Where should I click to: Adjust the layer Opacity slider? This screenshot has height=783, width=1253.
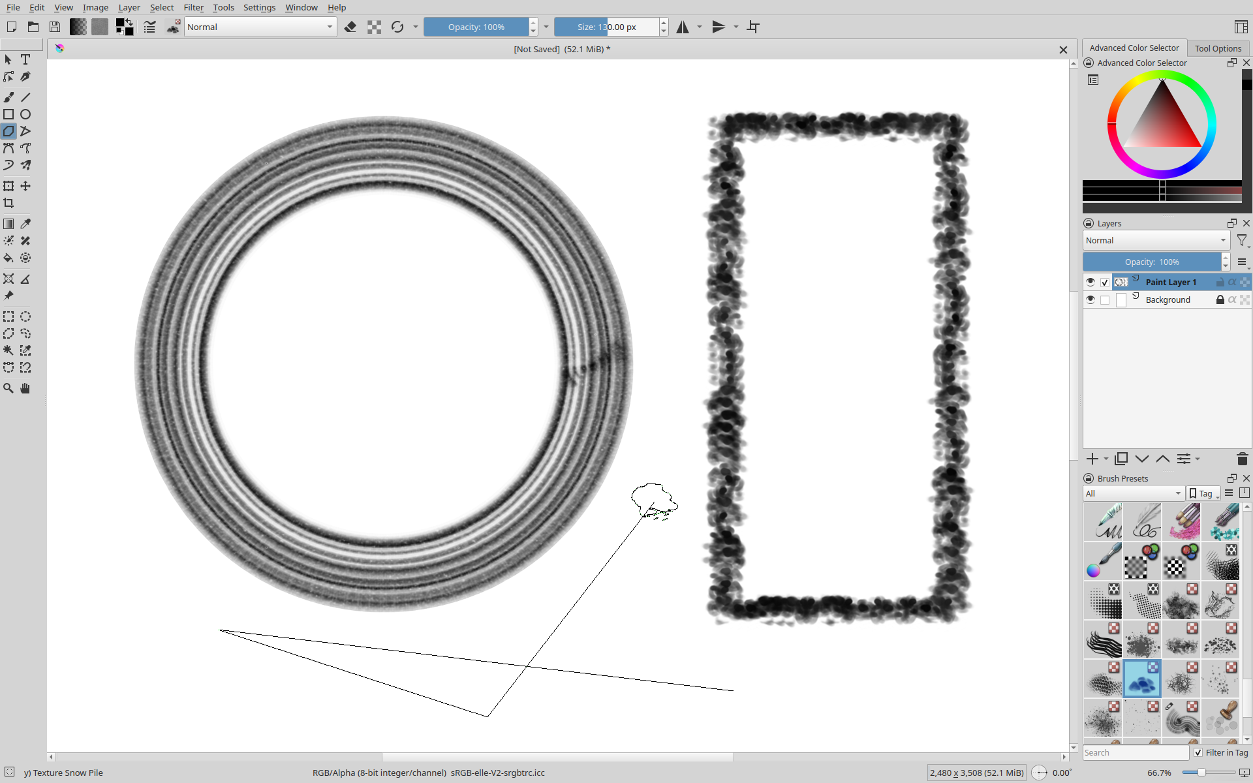(1152, 262)
